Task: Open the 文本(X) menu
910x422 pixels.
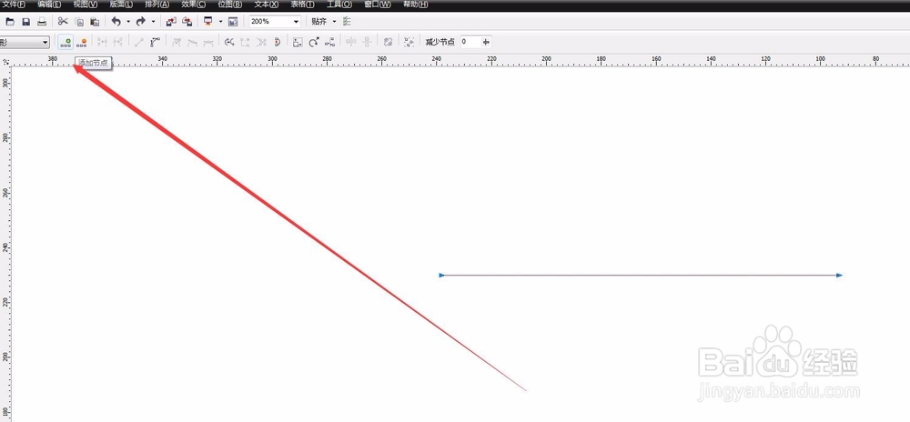Action: click(266, 4)
